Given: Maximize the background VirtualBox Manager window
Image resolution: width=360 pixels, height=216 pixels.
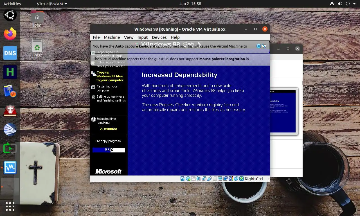Looking at the screenshot, I should click(288, 49).
